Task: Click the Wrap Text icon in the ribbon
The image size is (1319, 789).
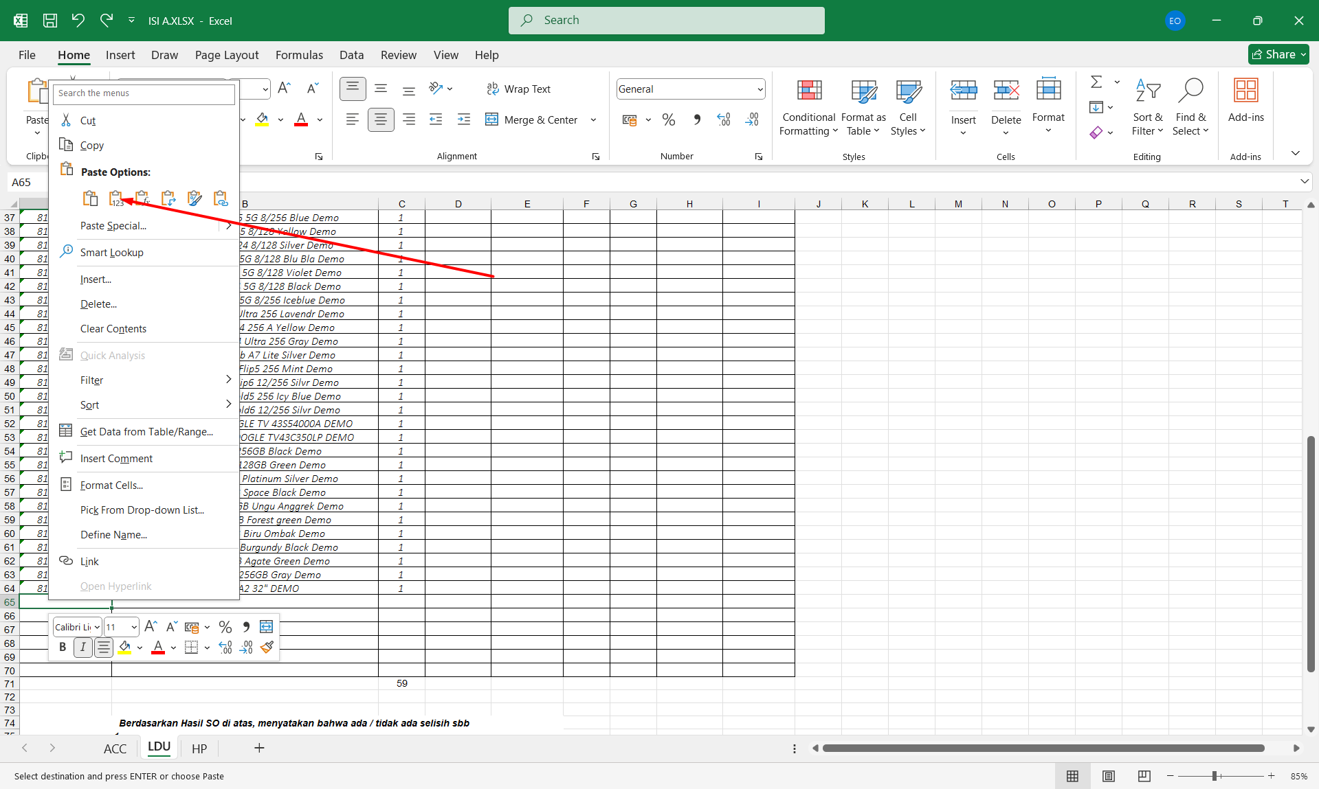Action: [492, 89]
